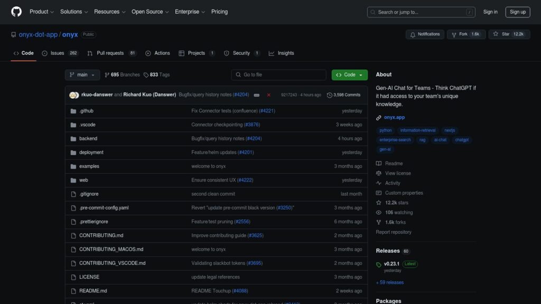Click the Sign in link
The image size is (541, 304).
[x=490, y=12]
